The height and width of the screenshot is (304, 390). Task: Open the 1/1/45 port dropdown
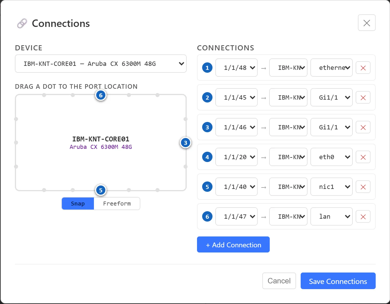pos(237,98)
